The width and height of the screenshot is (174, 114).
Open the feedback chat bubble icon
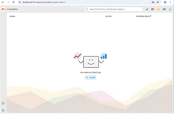(x=3, y=103)
